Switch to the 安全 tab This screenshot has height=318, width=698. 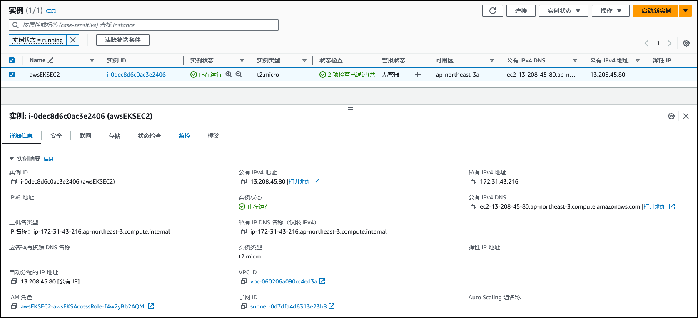[56, 136]
